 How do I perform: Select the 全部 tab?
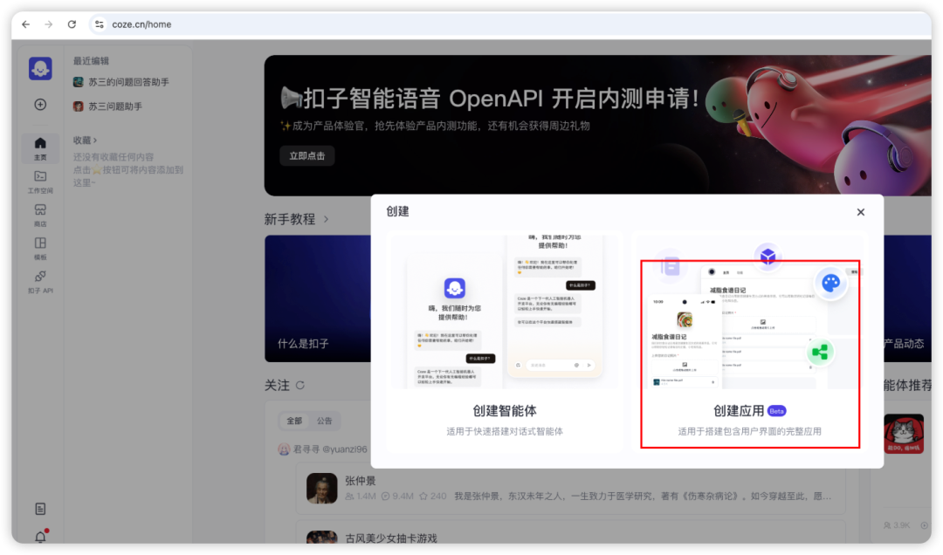[x=294, y=421]
